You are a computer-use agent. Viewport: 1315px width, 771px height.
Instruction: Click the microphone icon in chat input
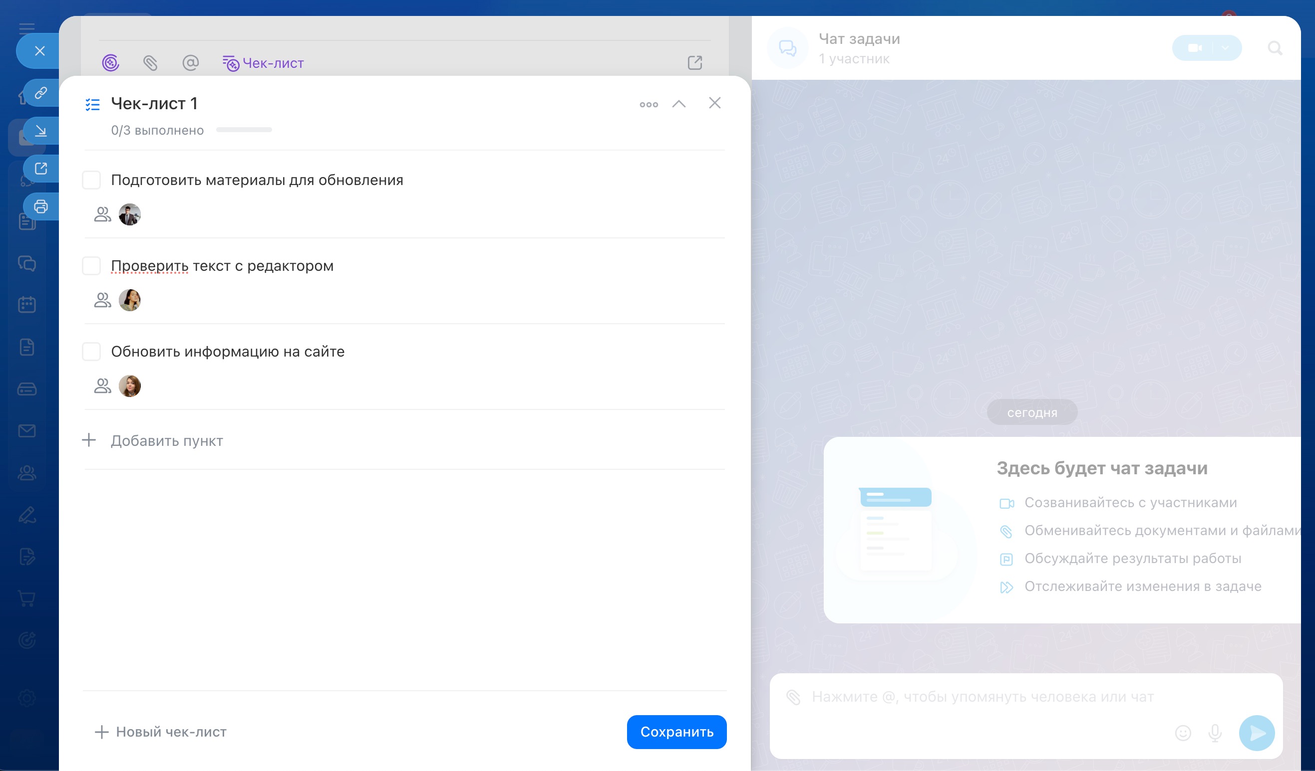[x=1215, y=733]
